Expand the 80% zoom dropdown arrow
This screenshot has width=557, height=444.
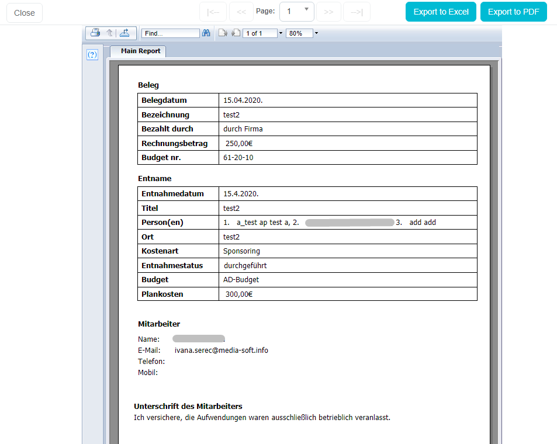[x=316, y=33]
